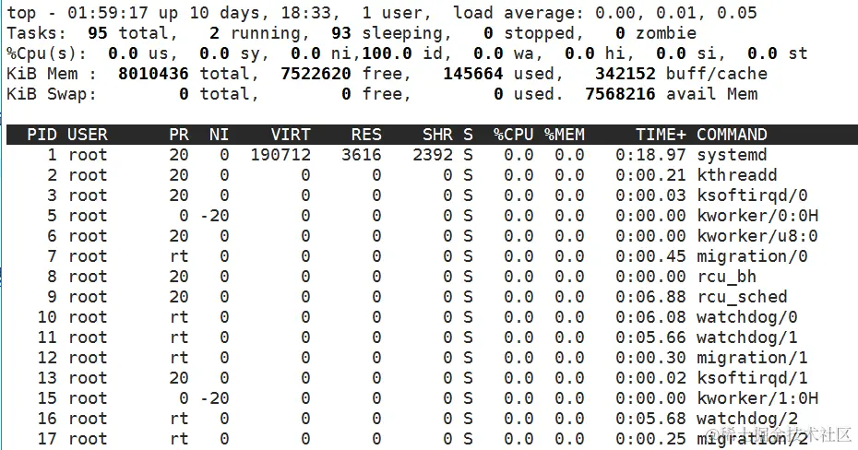Click the VIRT column header
The height and width of the screenshot is (450, 858).
coord(291,135)
